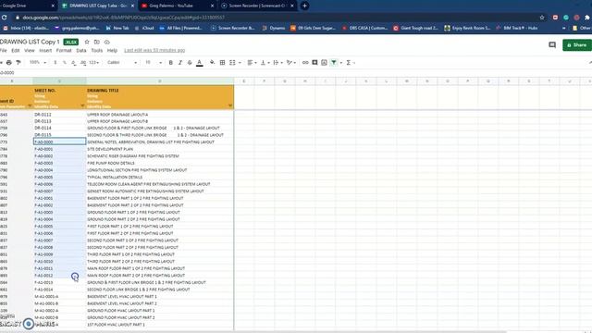Open the text color picker
This screenshot has width=592, height=333.
click(200, 63)
